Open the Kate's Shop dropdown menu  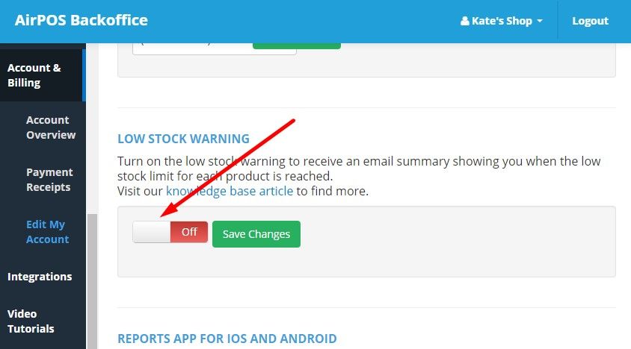502,21
